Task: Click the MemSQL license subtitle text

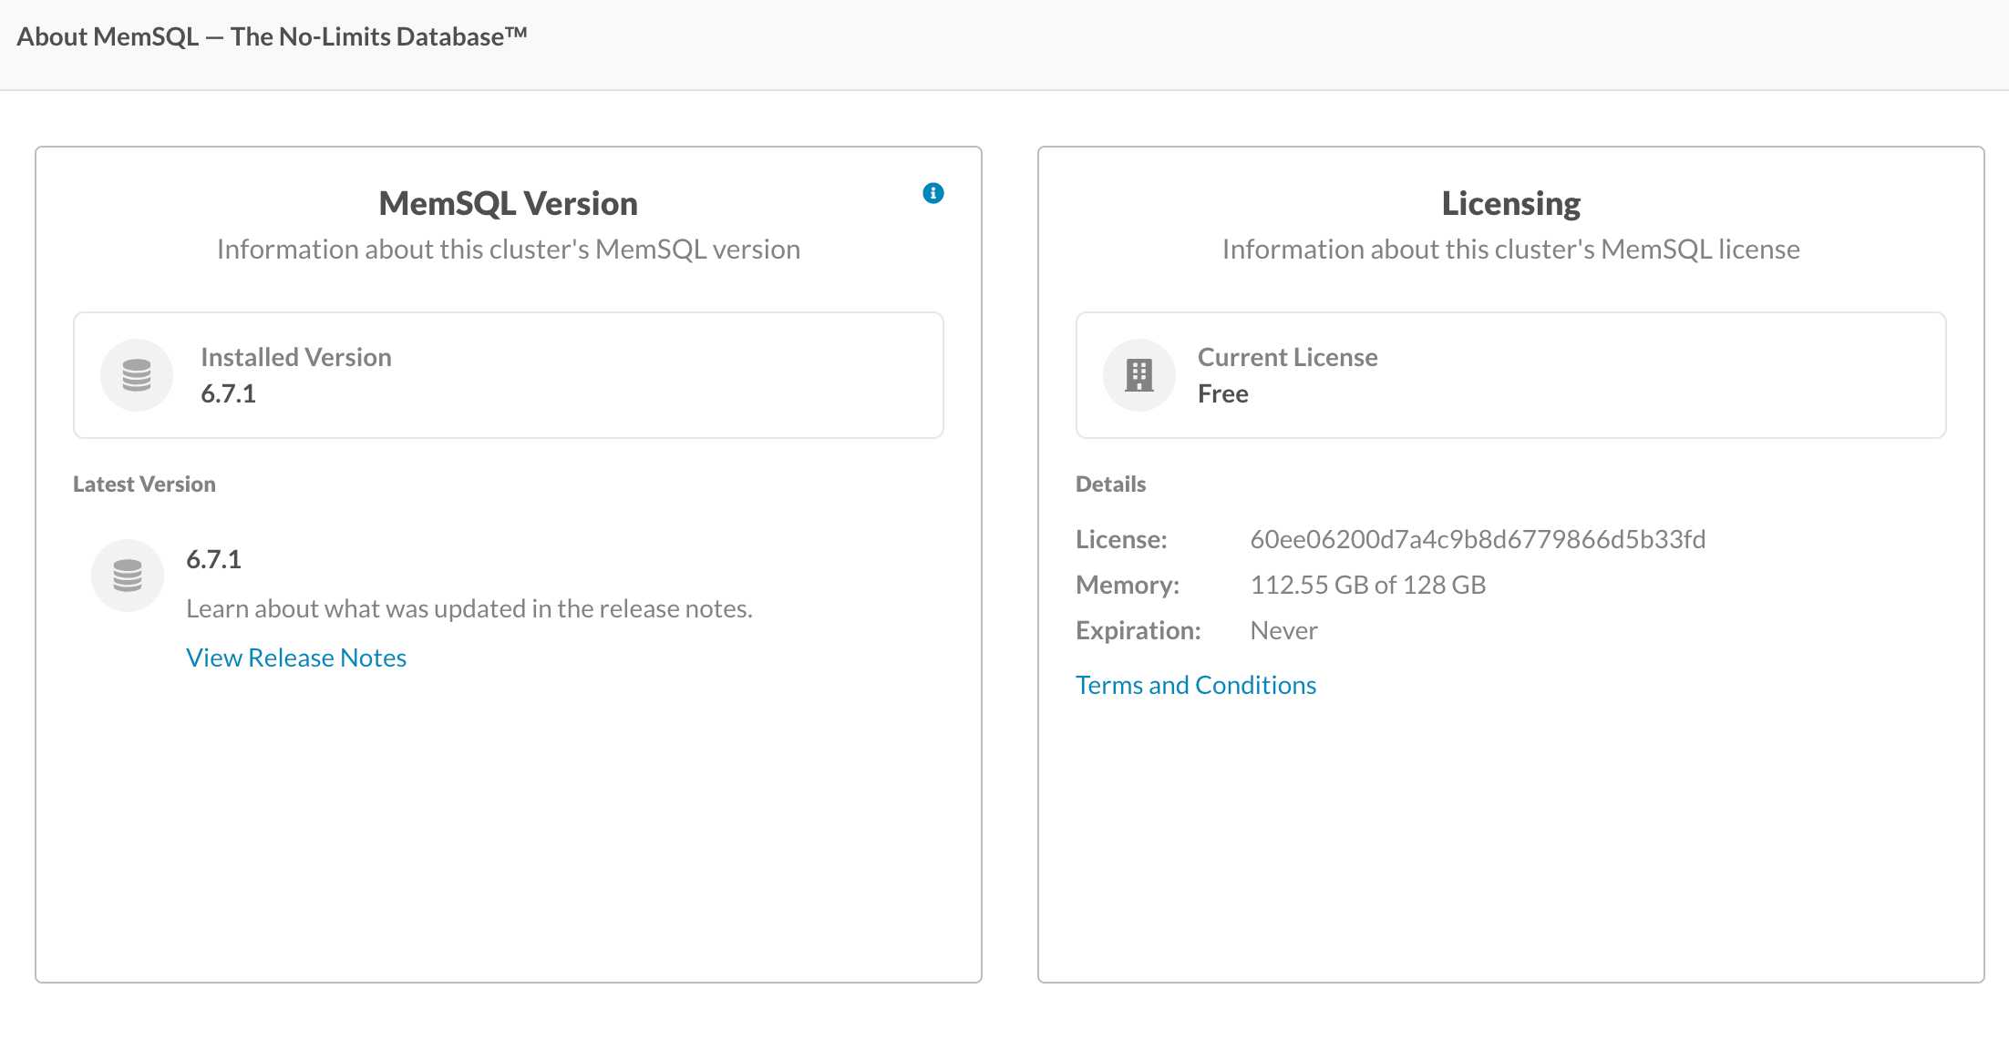Action: (x=1511, y=249)
